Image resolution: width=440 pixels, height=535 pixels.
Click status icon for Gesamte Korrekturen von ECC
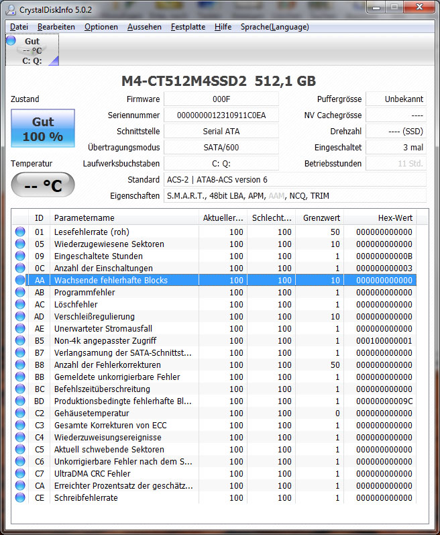tap(20, 425)
